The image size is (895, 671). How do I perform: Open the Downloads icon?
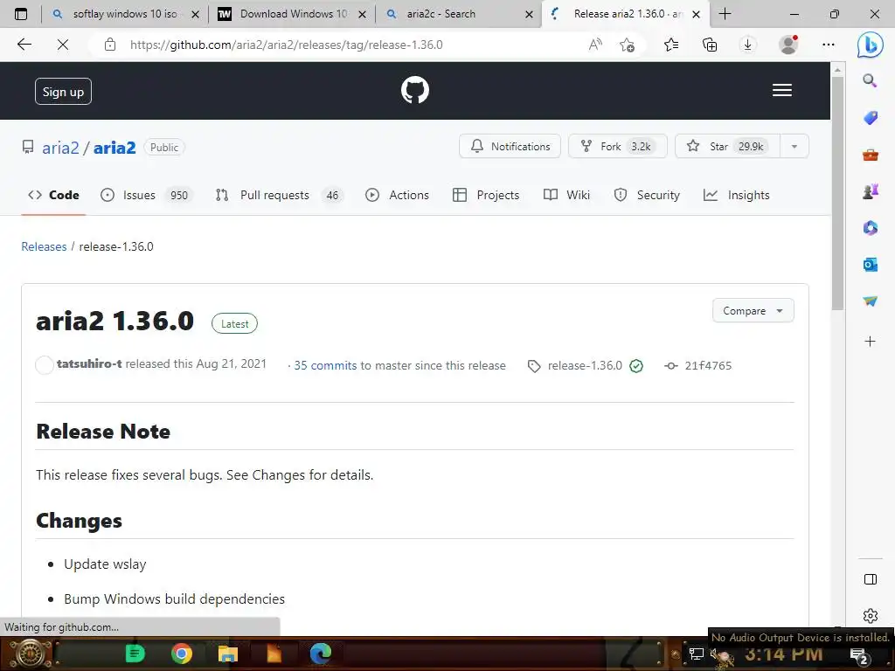pos(748,45)
